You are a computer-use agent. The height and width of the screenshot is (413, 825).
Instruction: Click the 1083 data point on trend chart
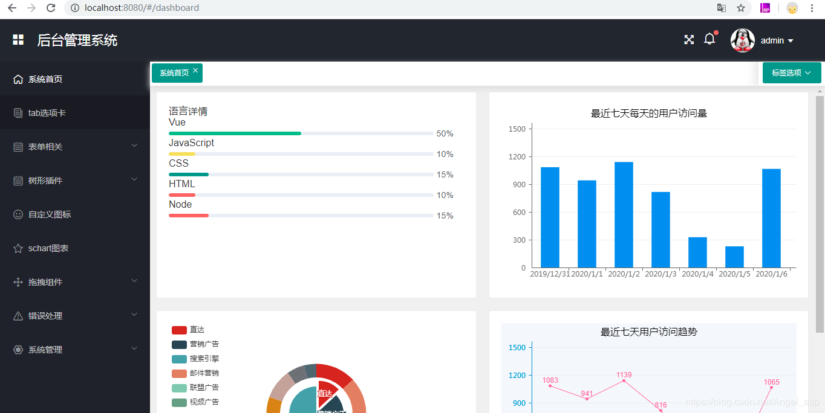tap(550, 386)
